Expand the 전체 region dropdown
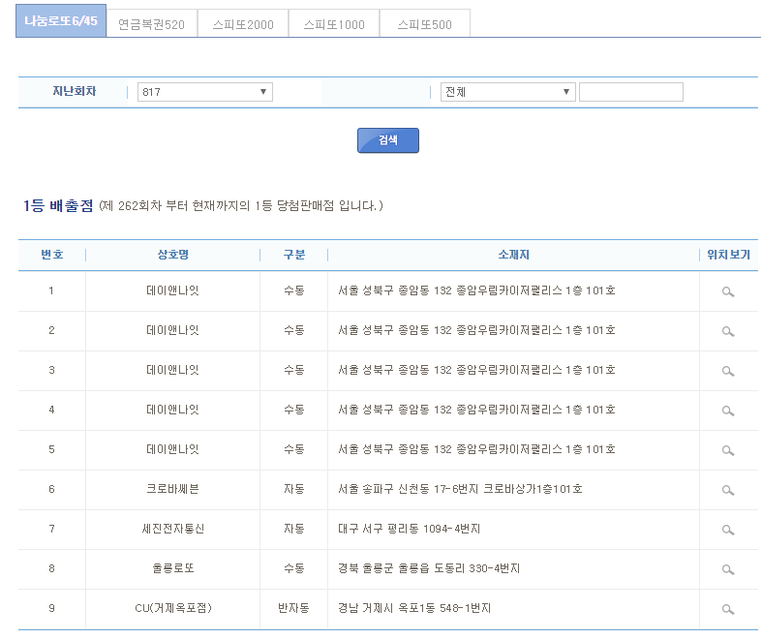Image resolution: width=762 pixels, height=640 pixels. 507,92
